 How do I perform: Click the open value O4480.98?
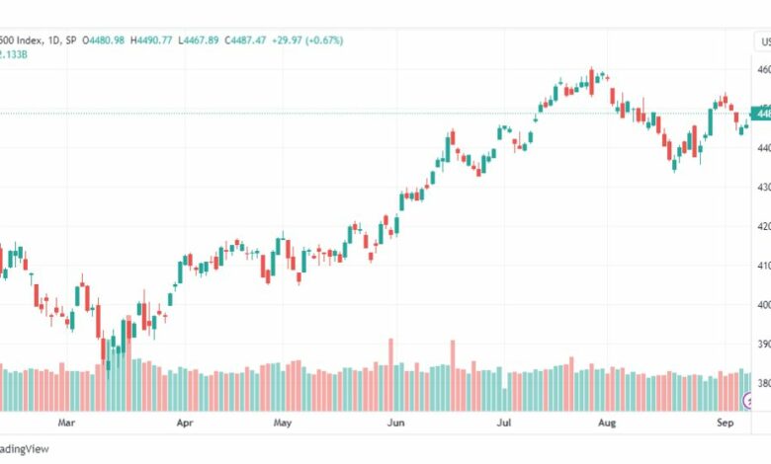click(103, 40)
